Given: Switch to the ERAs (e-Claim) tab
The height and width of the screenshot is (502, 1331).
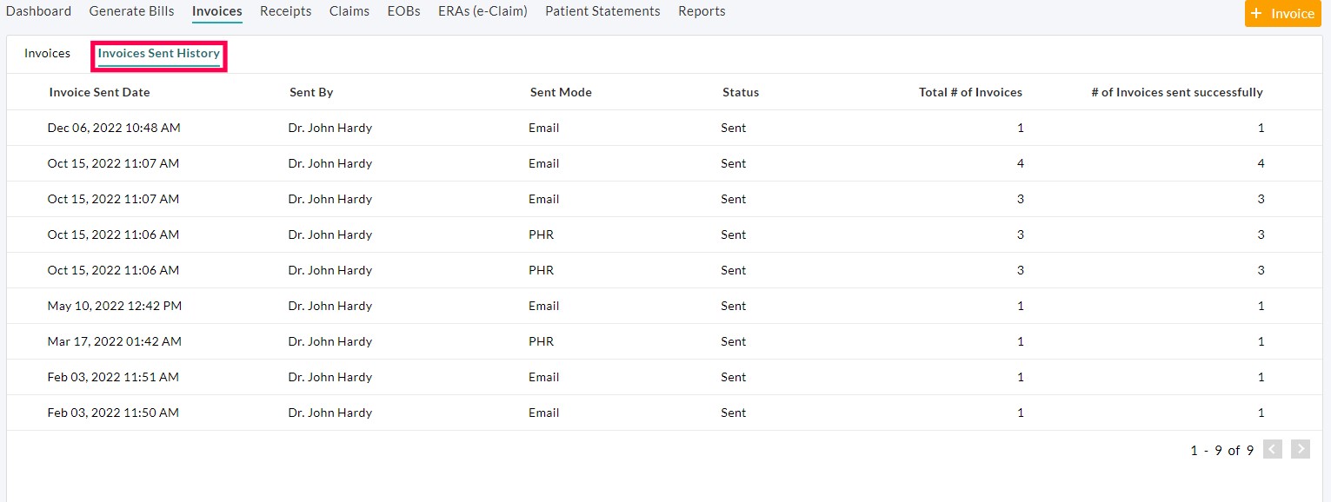Looking at the screenshot, I should click(482, 10).
